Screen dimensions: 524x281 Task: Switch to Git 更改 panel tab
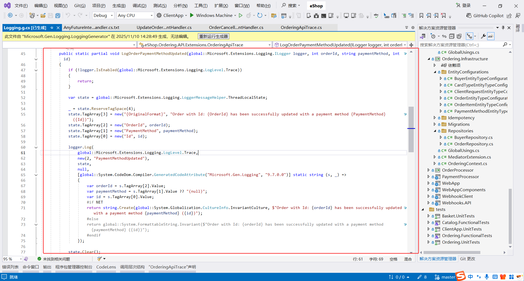click(468, 259)
